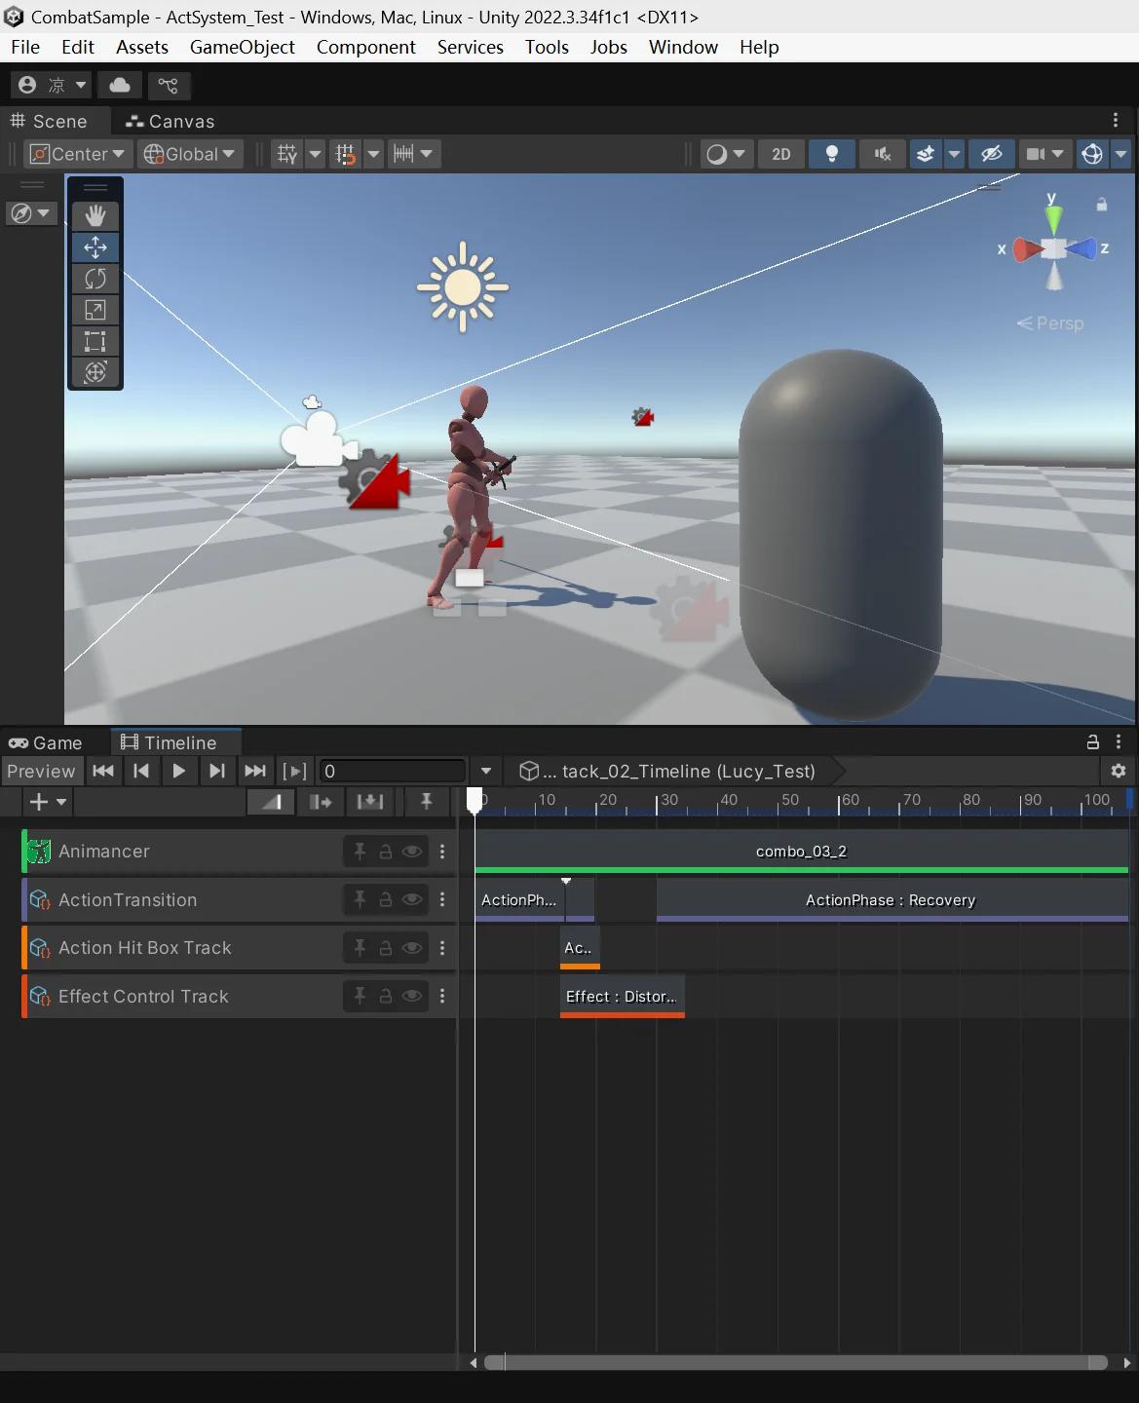Select the Rotate tool

click(95, 279)
